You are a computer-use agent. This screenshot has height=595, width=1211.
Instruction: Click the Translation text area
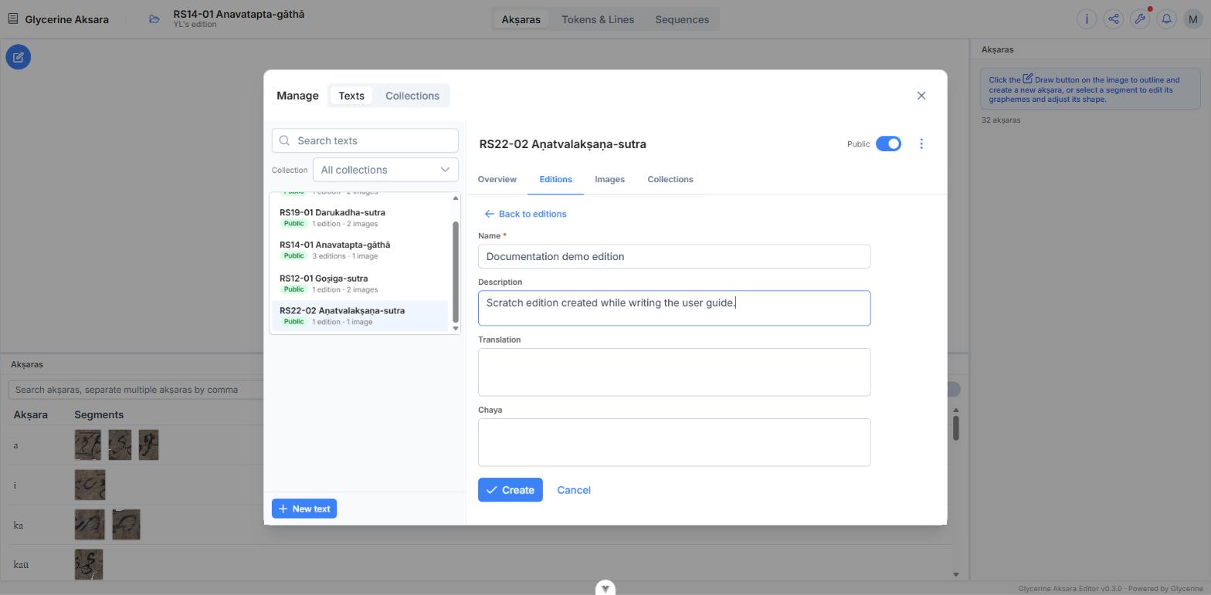coord(674,372)
